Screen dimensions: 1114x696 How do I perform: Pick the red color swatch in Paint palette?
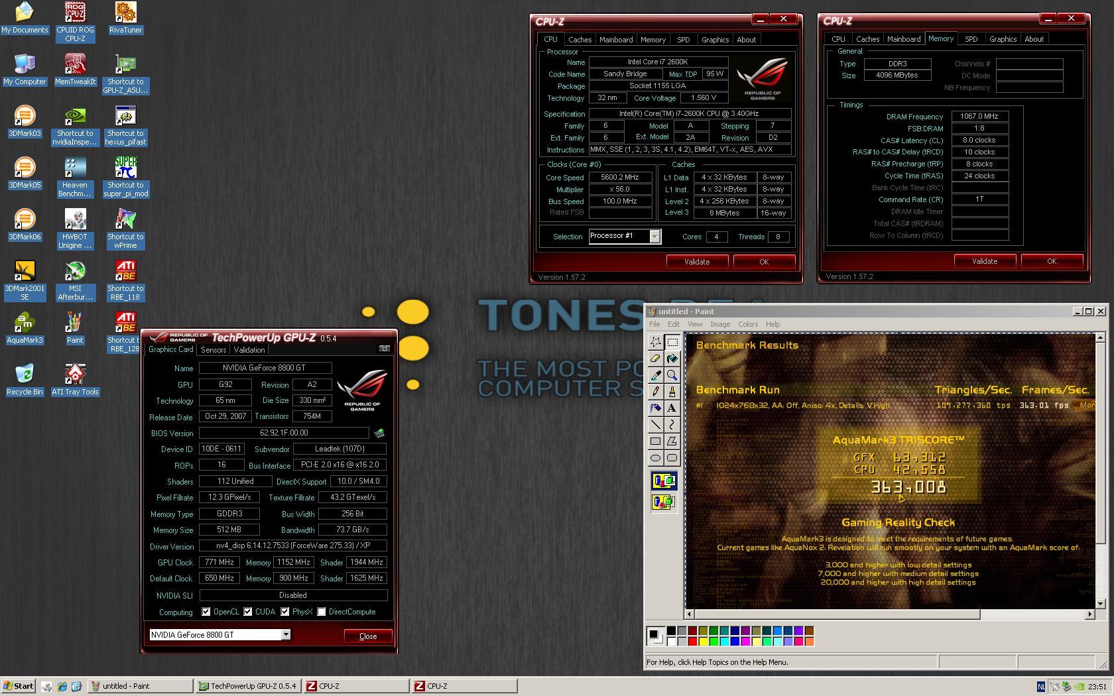click(692, 641)
